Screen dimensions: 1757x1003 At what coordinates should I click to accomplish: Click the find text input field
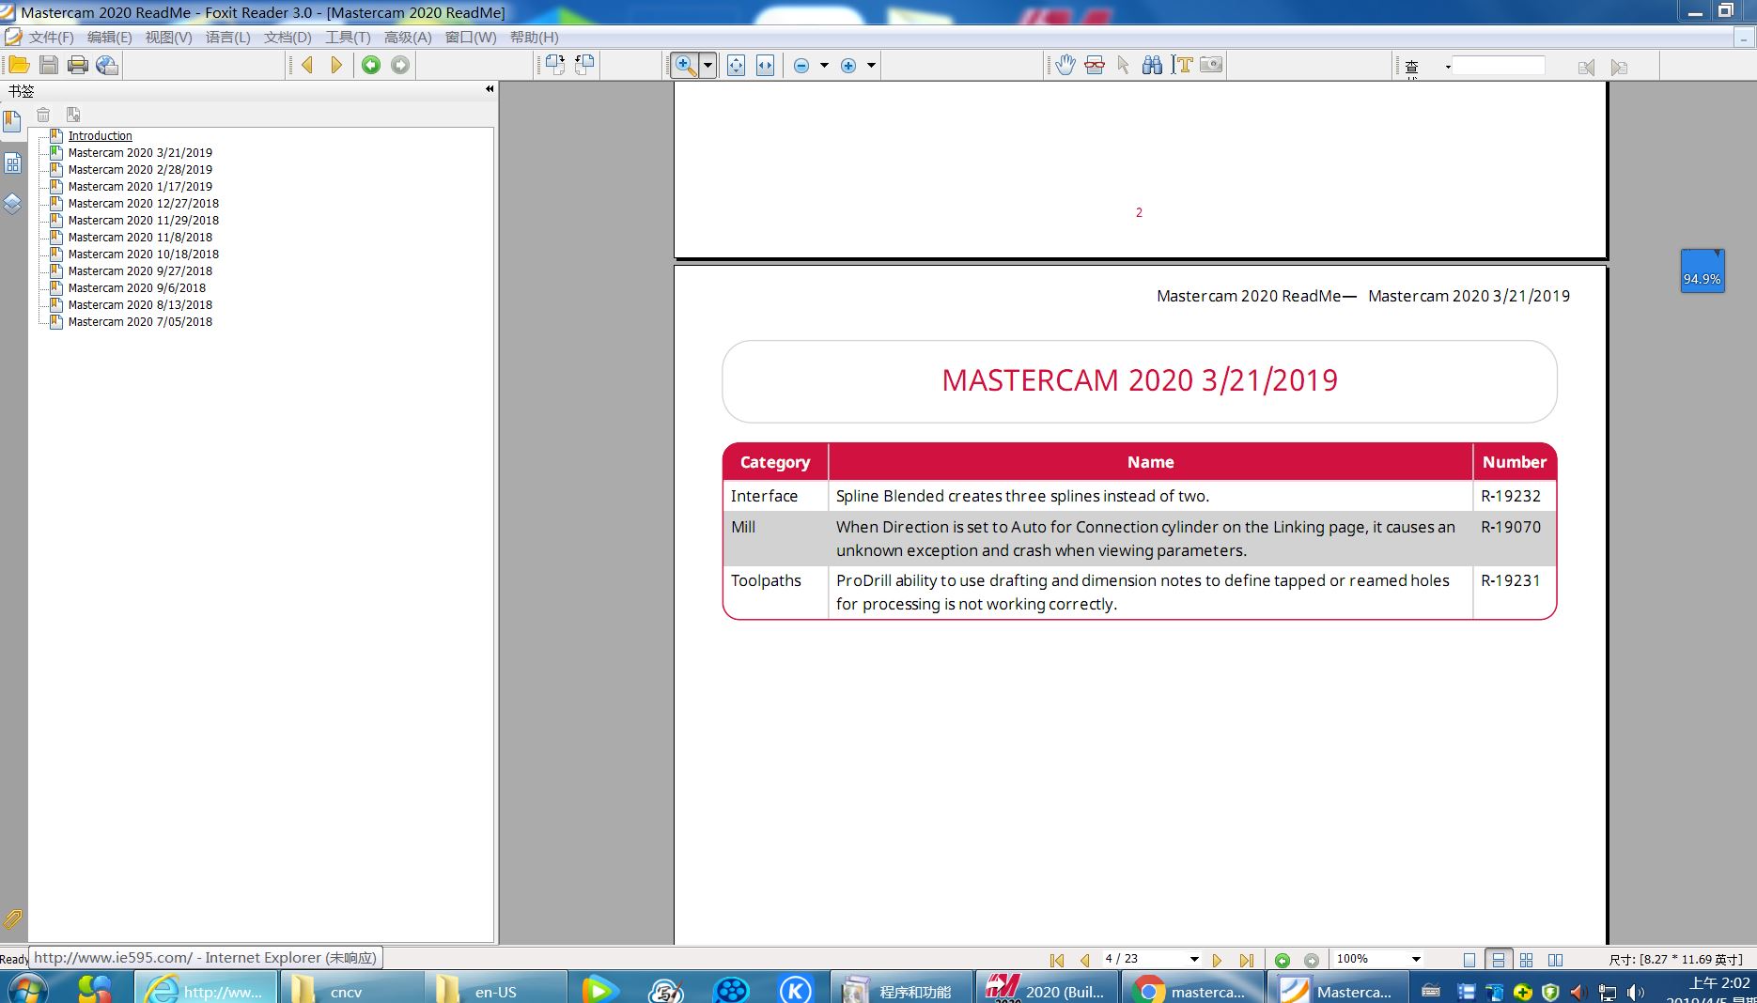(1499, 66)
